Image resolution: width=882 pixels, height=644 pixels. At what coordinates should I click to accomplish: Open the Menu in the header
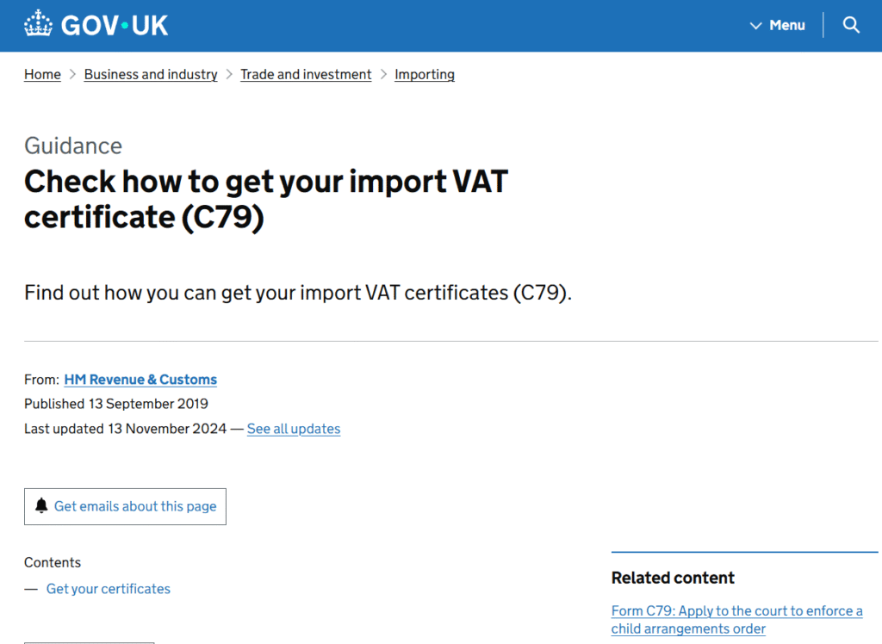786,25
